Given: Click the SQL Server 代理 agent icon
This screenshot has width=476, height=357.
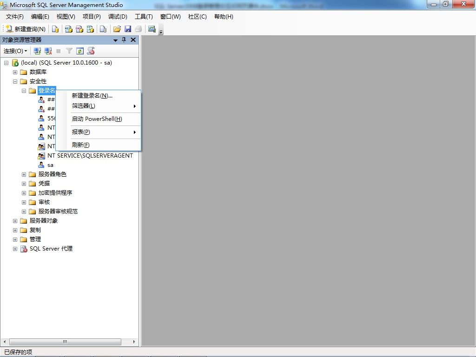Looking at the screenshot, I should [24, 249].
